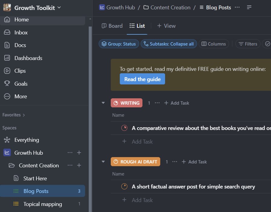This screenshot has width=271, height=212.
Task: Open Dashboards in the sidebar
Action: [x=28, y=58]
